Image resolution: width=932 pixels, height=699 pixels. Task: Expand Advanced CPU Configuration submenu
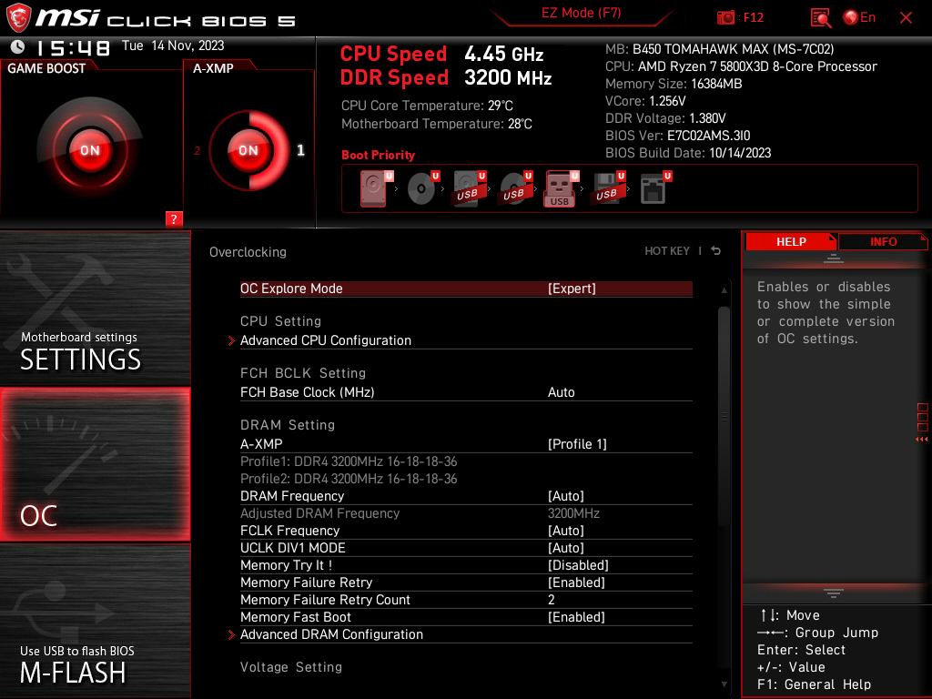click(x=326, y=340)
